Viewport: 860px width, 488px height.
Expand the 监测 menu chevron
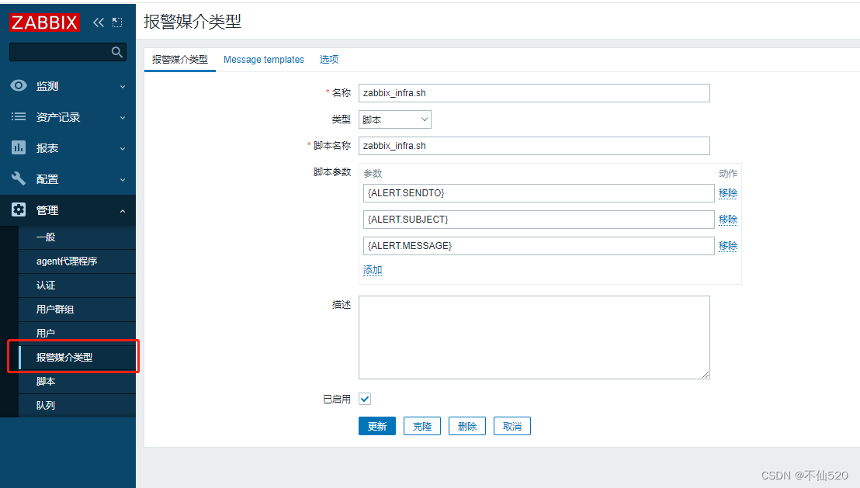coord(123,87)
